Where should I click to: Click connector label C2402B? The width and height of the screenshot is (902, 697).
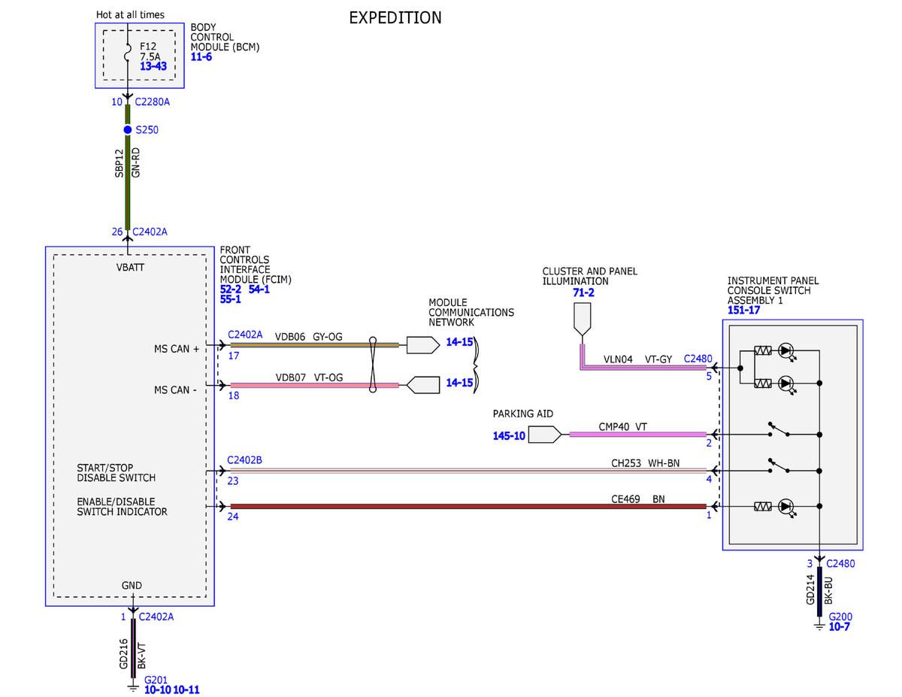pos(245,459)
